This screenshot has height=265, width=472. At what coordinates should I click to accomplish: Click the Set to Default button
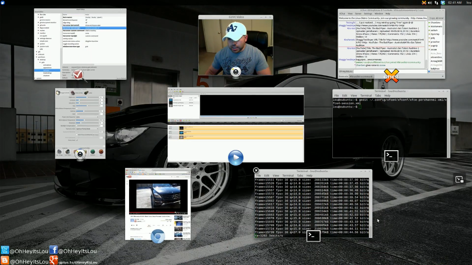point(121,78)
